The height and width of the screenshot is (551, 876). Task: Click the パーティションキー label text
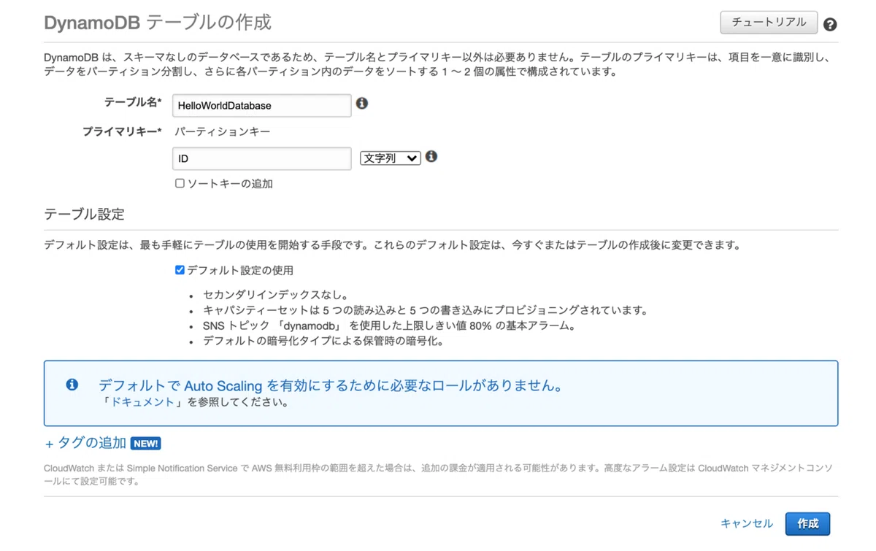click(x=223, y=131)
